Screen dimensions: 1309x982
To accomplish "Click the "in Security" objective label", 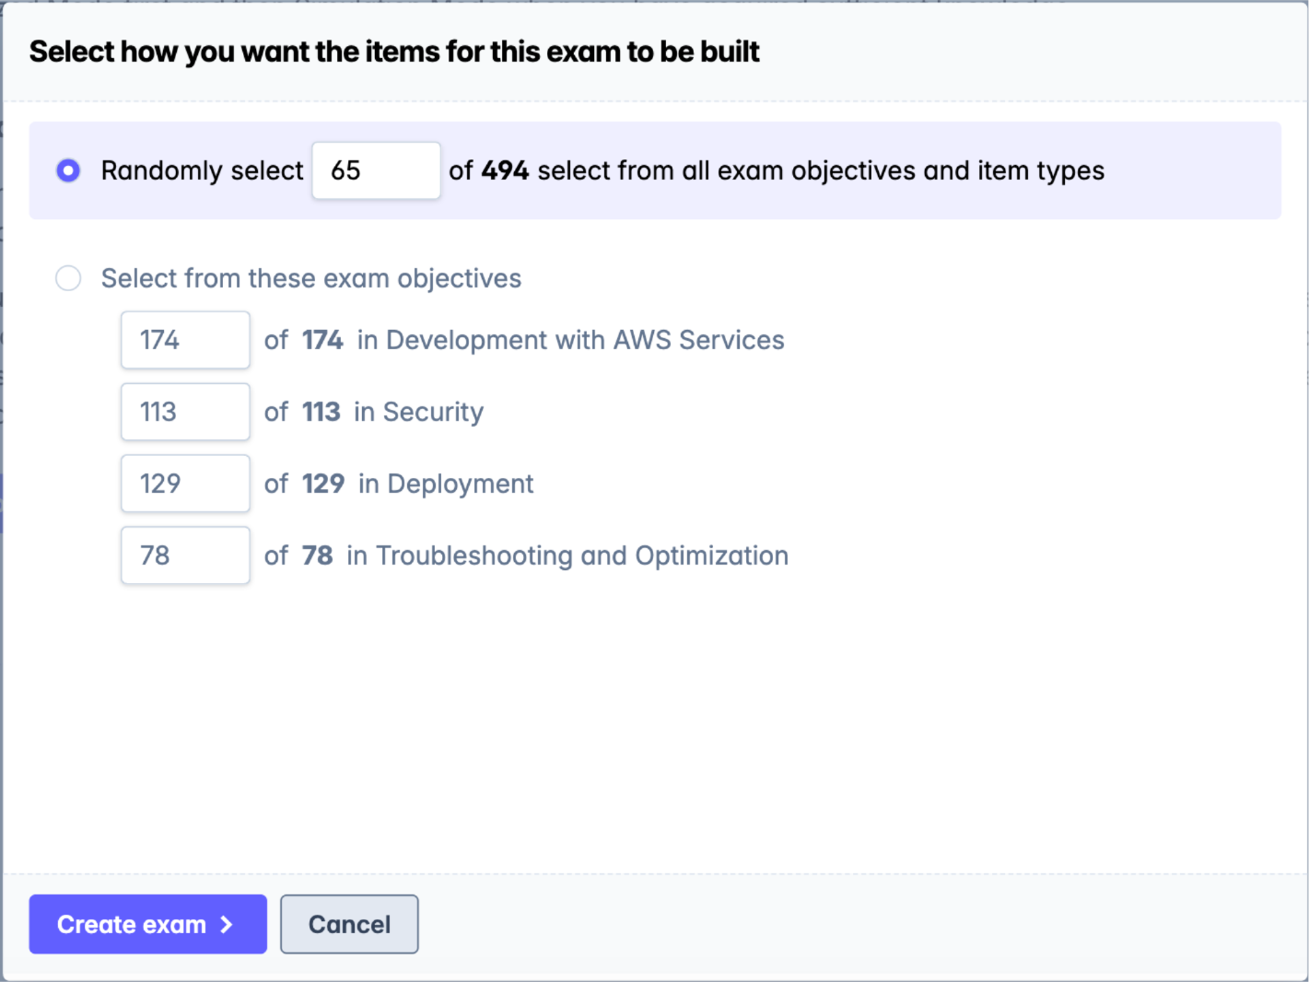I will pos(418,412).
